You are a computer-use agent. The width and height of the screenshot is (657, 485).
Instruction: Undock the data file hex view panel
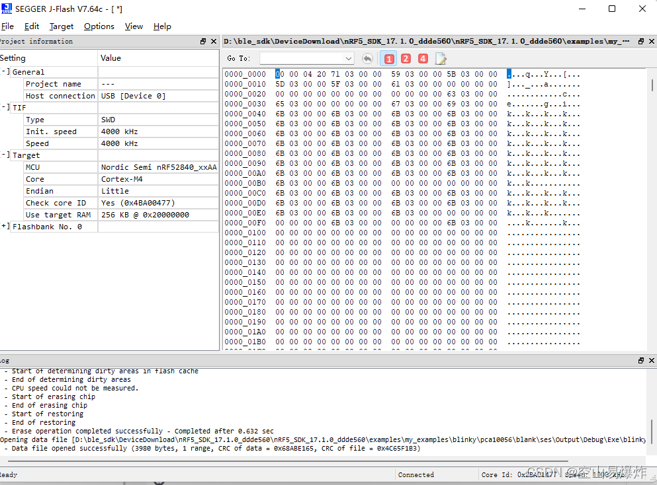[x=640, y=41]
